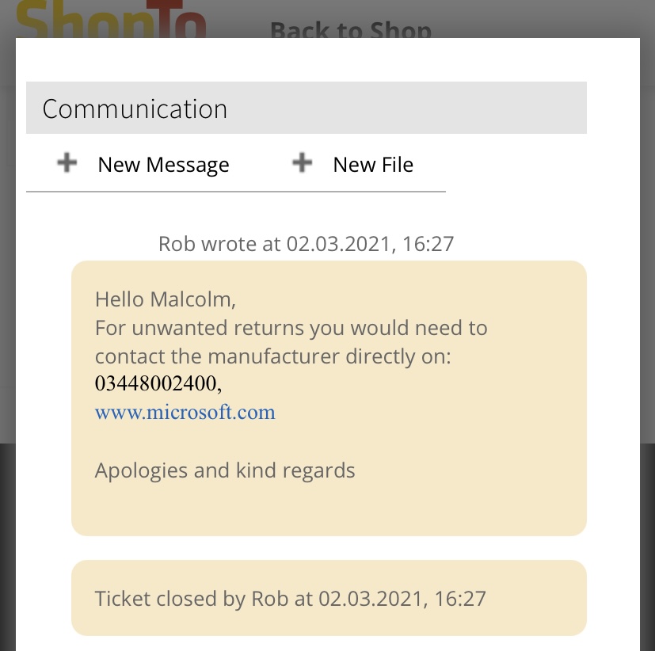Click the "Hello Malcolm," greeting text
The width and height of the screenshot is (655, 651).
(166, 299)
